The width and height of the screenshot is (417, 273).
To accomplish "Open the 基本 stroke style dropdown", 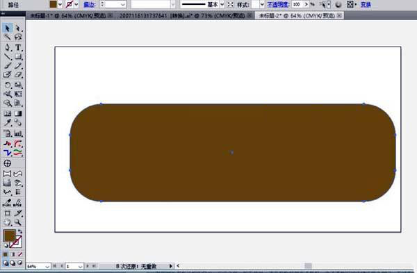I will click(222, 5).
